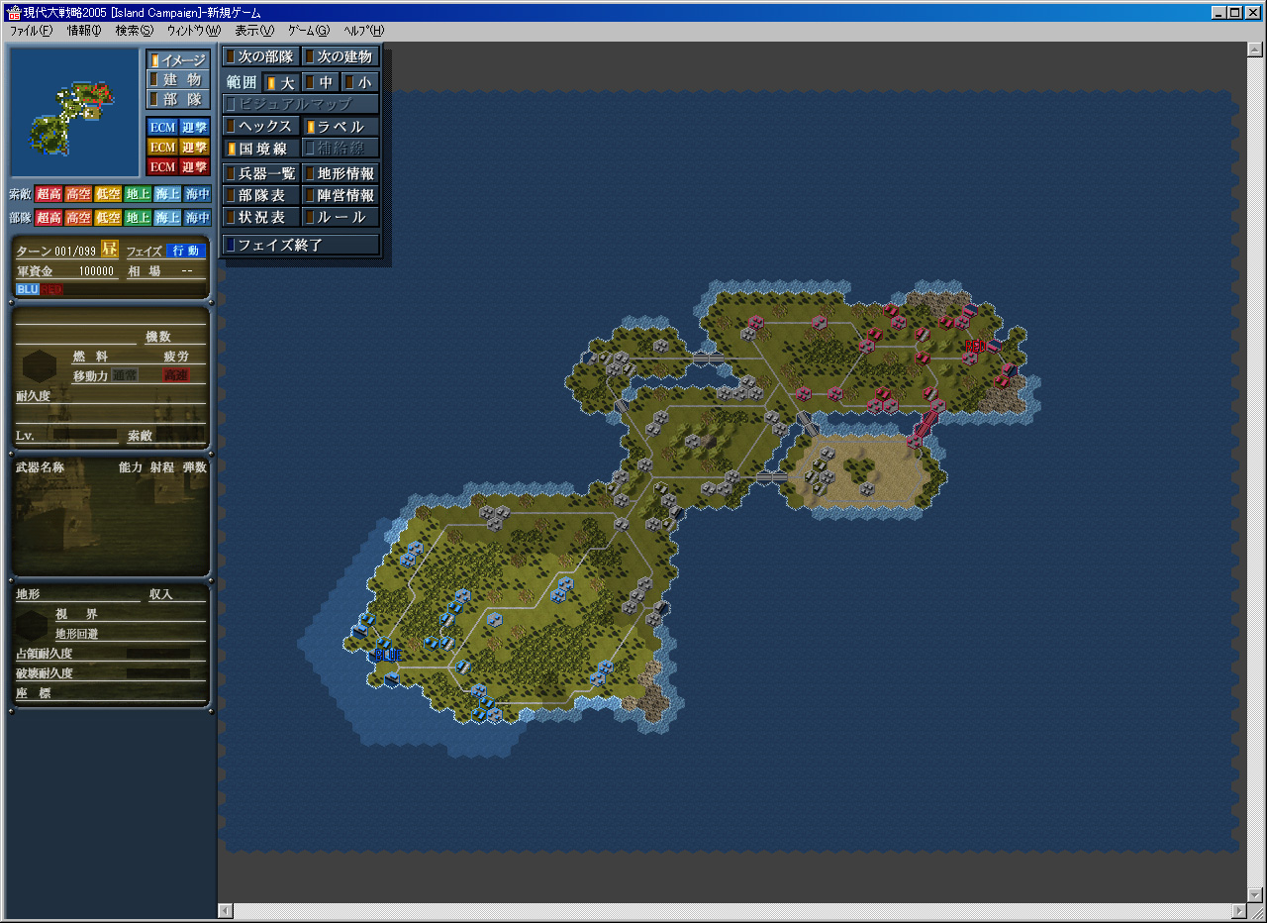
Task: Jump to next unit with 次の部隊
Action: [x=261, y=56]
